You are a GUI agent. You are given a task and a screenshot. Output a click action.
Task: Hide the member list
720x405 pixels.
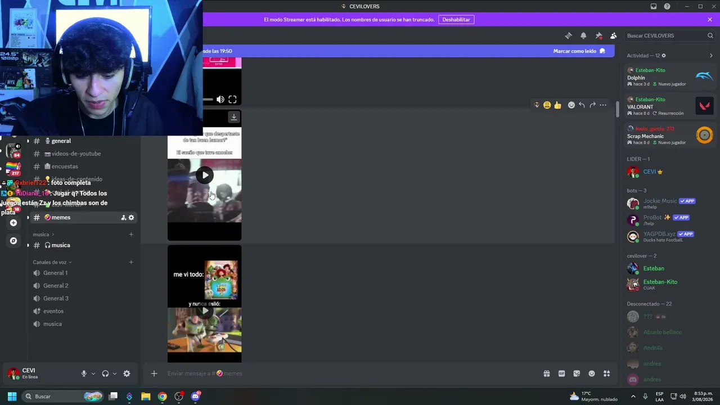pyautogui.click(x=614, y=35)
